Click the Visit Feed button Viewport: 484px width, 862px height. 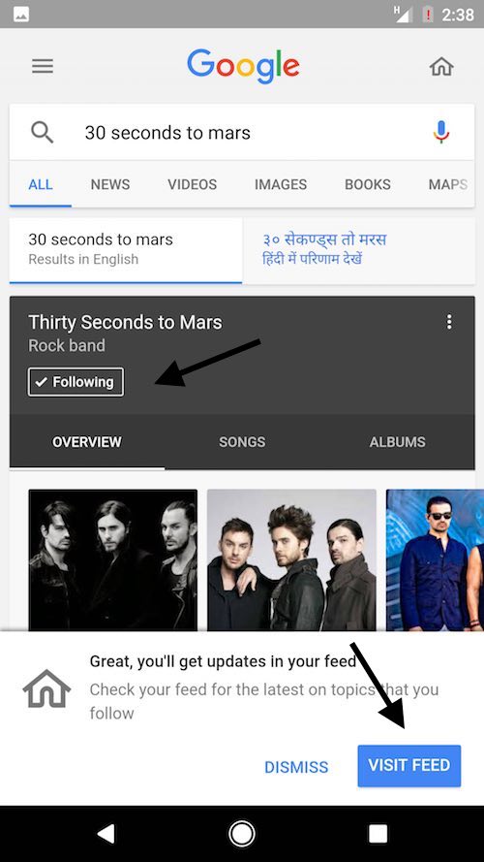409,766
